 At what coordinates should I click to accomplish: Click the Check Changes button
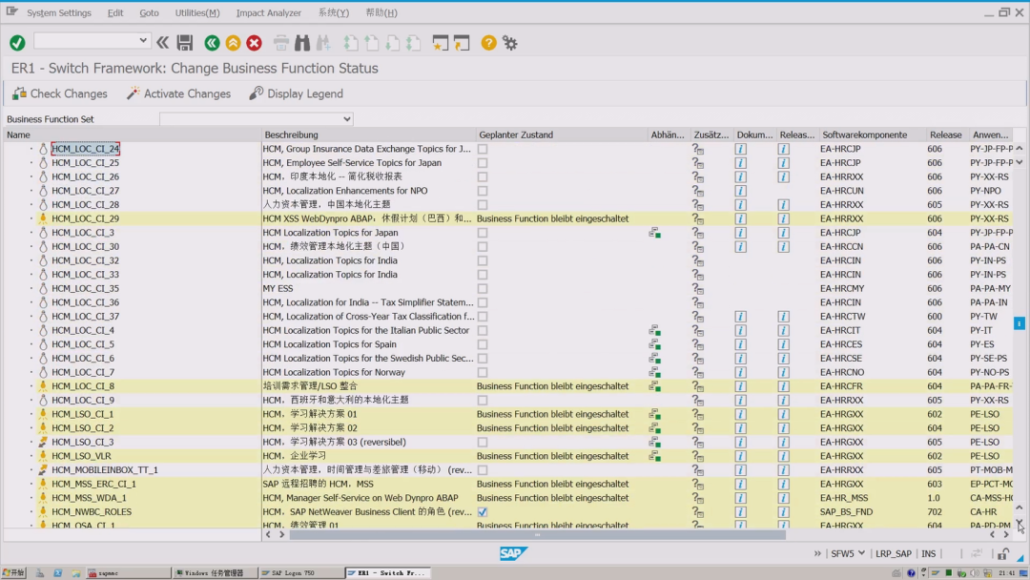coord(60,93)
